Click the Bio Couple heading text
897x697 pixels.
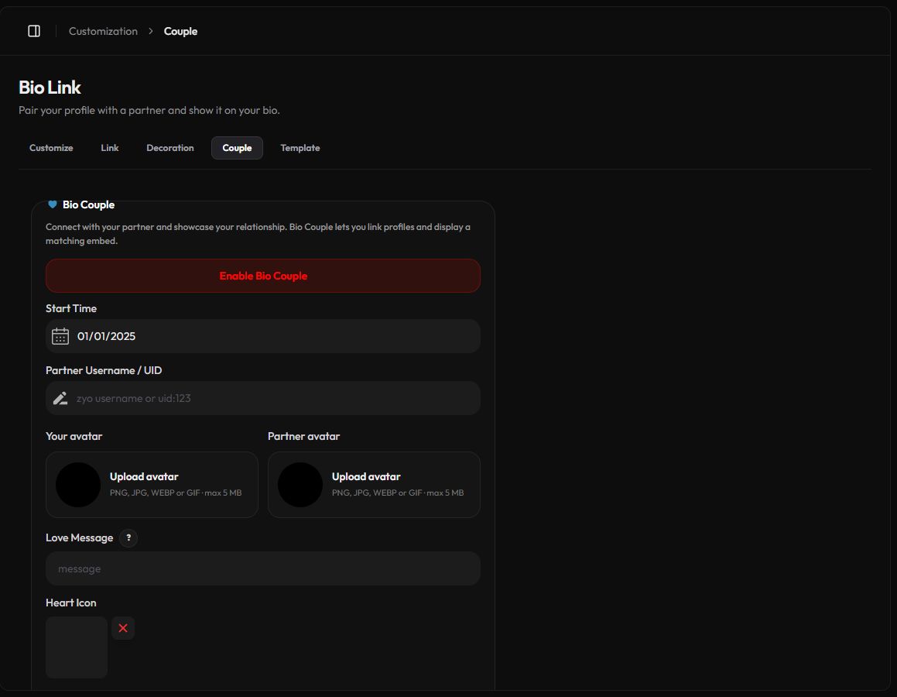coord(89,204)
